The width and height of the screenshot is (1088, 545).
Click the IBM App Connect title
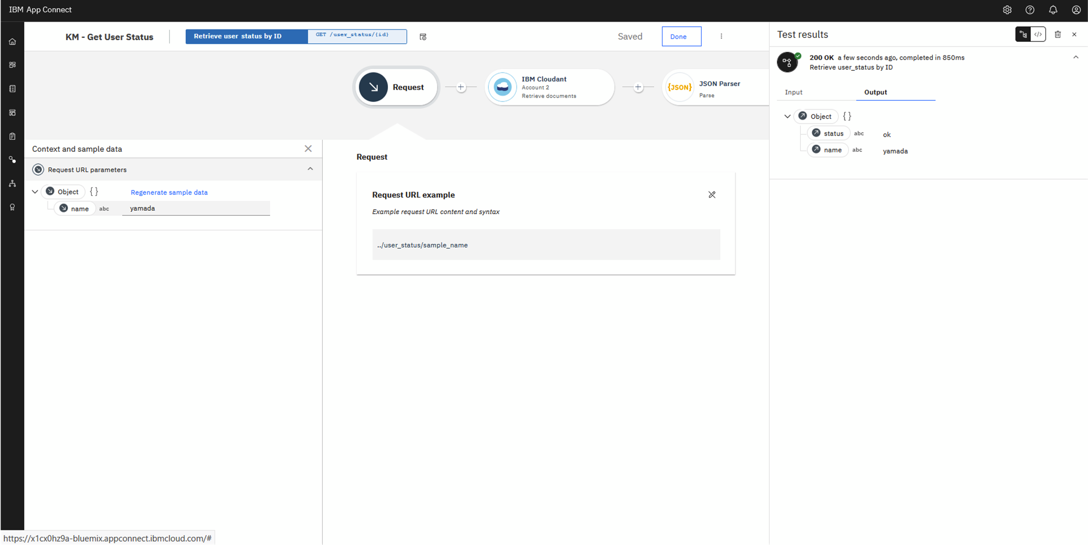coord(40,10)
